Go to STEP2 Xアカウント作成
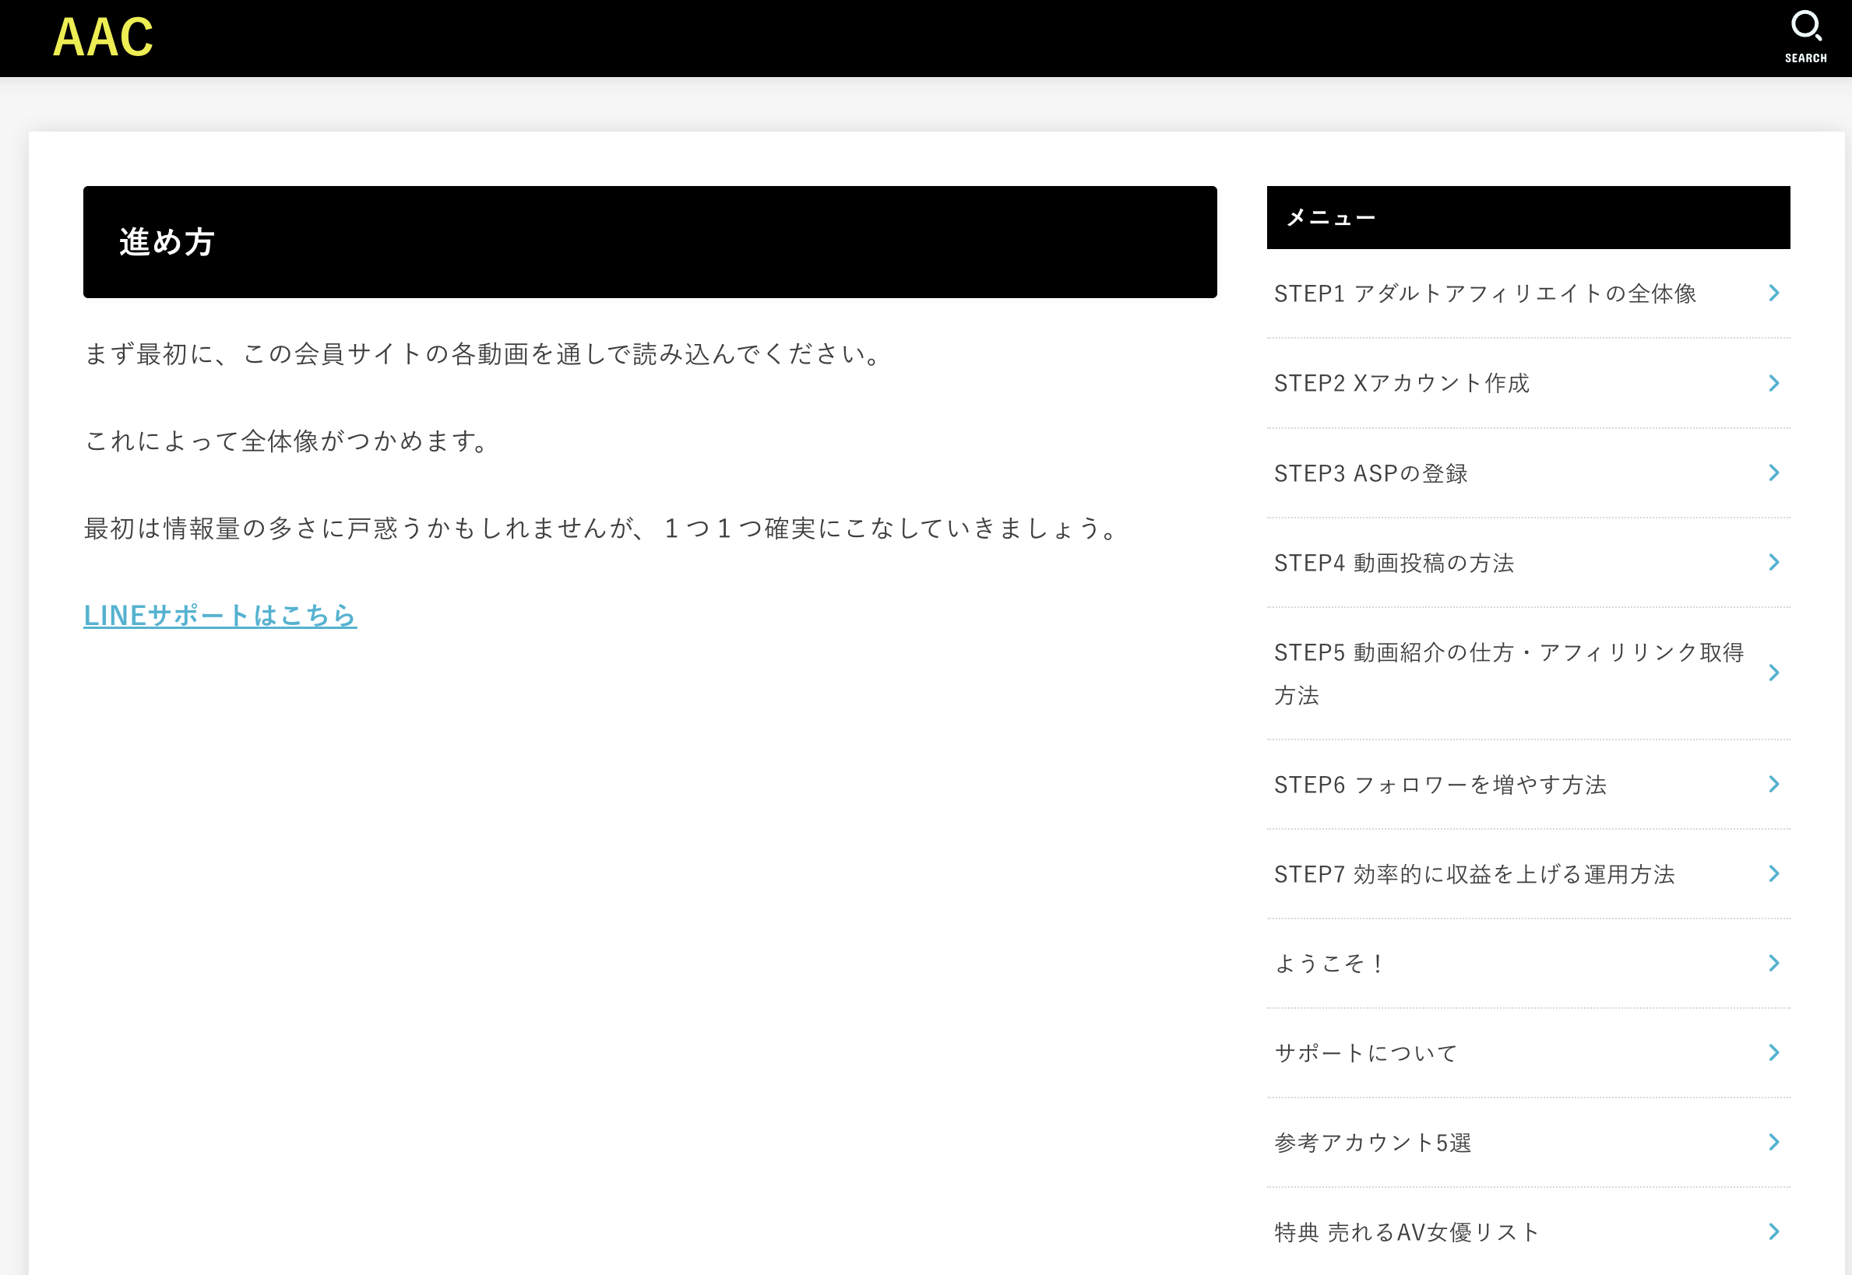The image size is (1852, 1275). (1401, 384)
